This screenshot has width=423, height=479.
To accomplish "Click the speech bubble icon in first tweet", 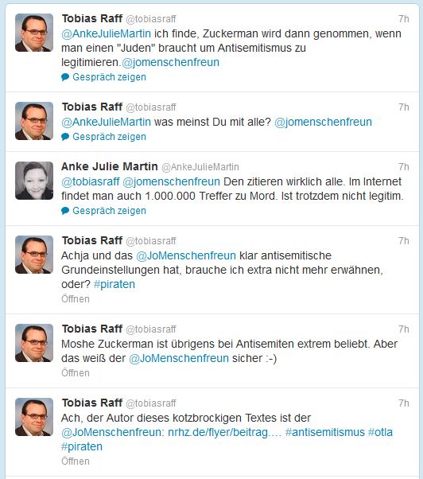I will click(x=65, y=77).
